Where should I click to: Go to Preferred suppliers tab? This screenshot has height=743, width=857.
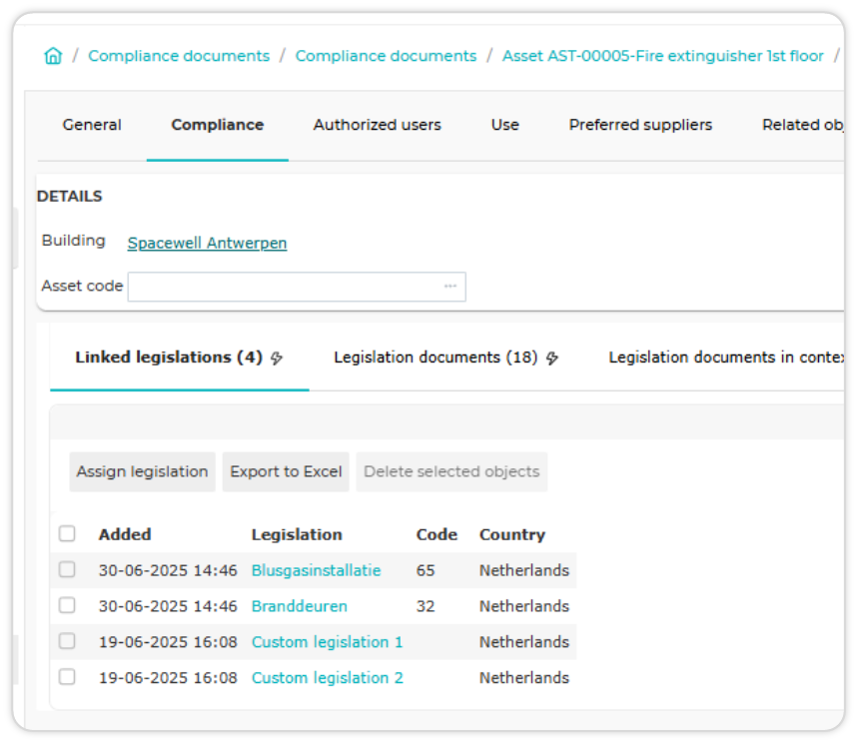640,125
